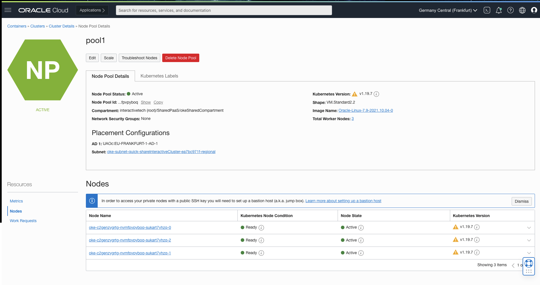
Task: Expand row details for node sukart7yhzq-0
Action: click(529, 228)
